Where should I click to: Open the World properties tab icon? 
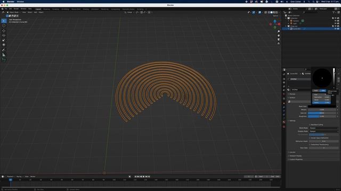point(284,94)
